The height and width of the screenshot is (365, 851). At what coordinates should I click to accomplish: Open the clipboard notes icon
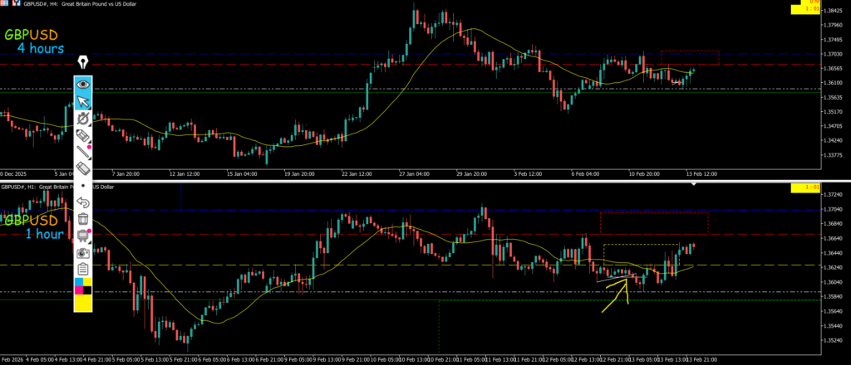83,269
